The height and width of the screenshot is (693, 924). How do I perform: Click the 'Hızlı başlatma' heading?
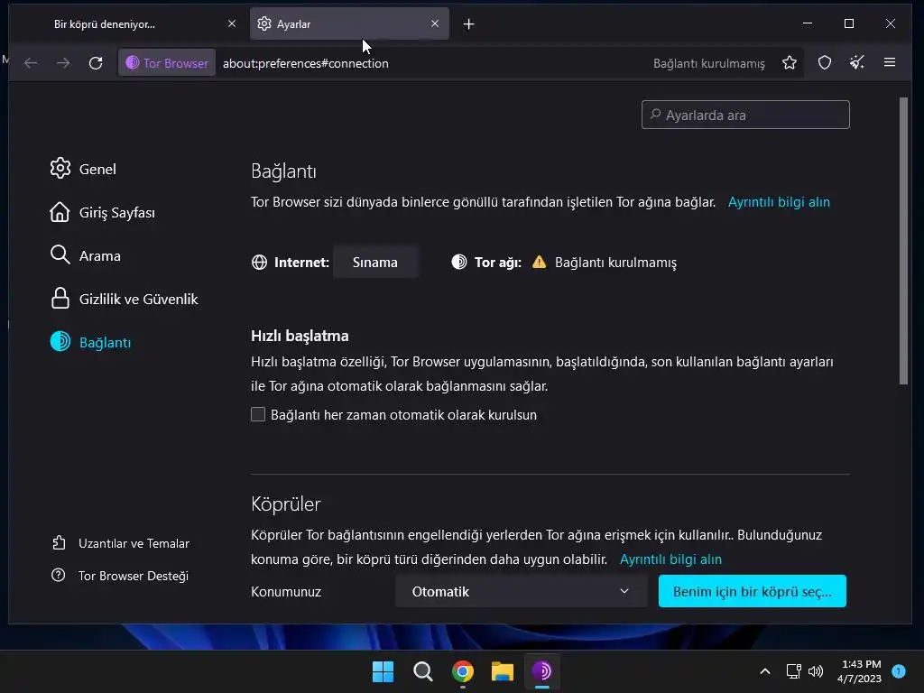pyautogui.click(x=300, y=336)
